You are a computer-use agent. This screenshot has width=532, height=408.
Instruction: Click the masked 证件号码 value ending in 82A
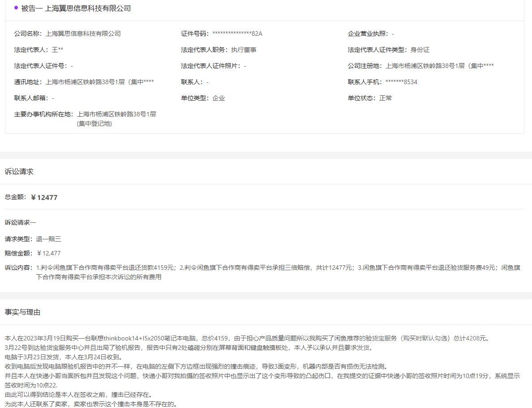[237, 34]
